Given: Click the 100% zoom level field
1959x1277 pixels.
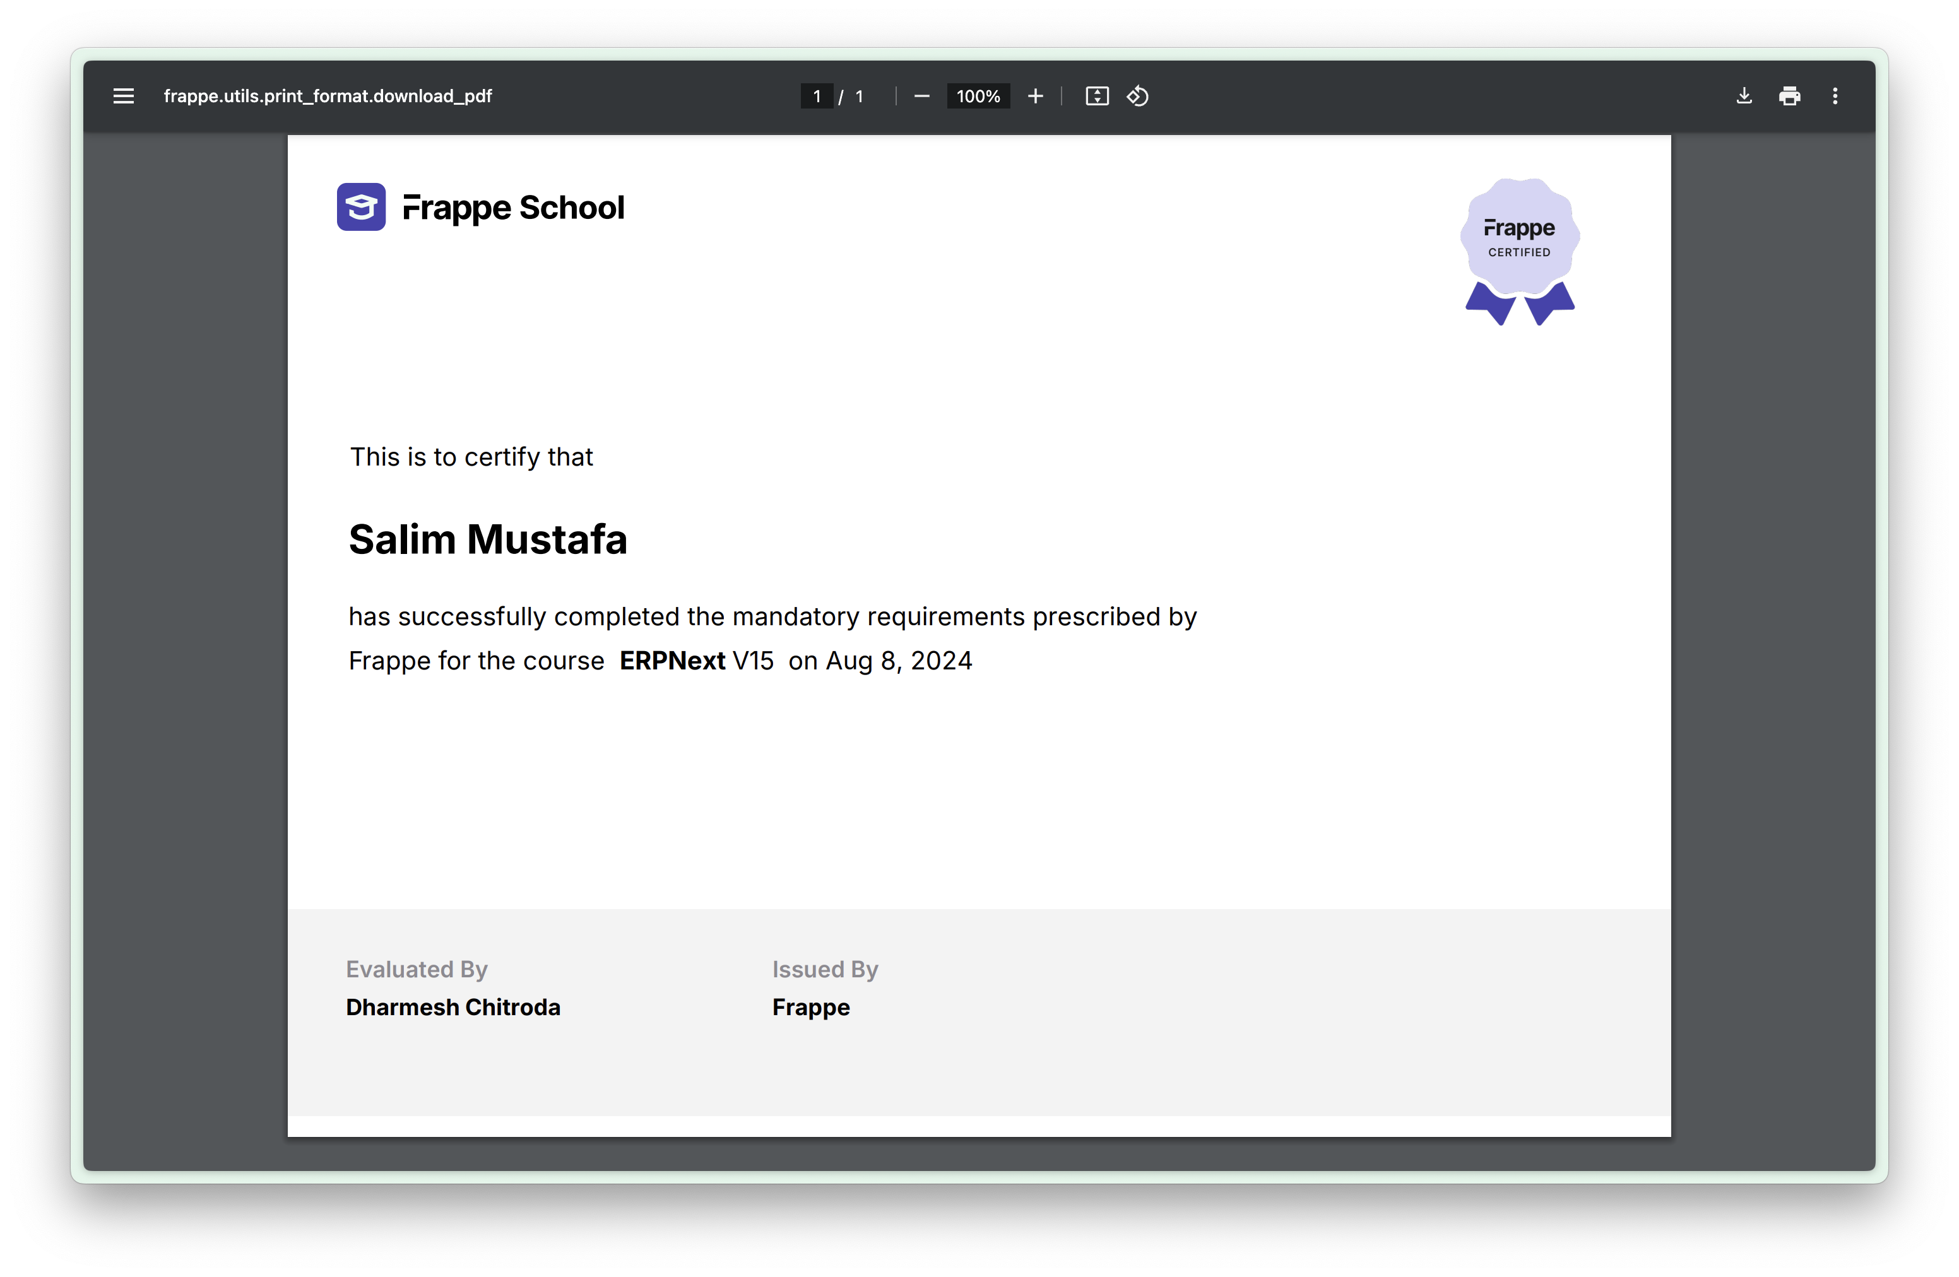Looking at the screenshot, I should (x=978, y=97).
